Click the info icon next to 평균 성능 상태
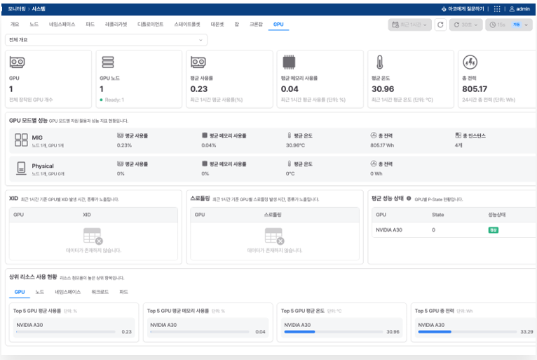The height and width of the screenshot is (360, 537). tap(409, 198)
